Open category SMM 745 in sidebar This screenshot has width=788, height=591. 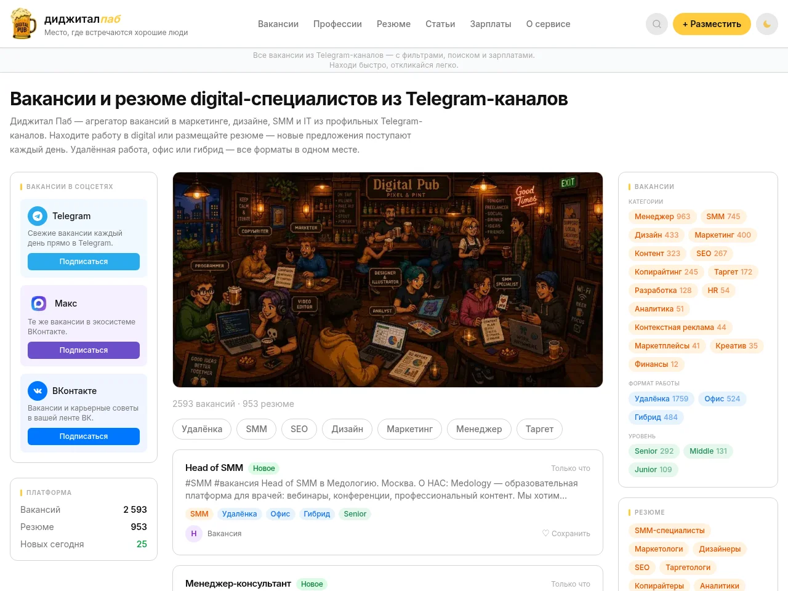click(x=723, y=217)
